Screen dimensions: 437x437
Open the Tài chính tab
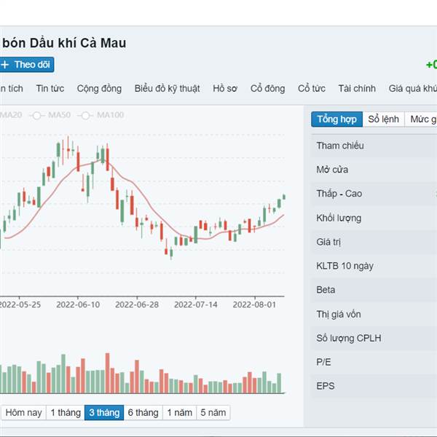tap(357, 88)
